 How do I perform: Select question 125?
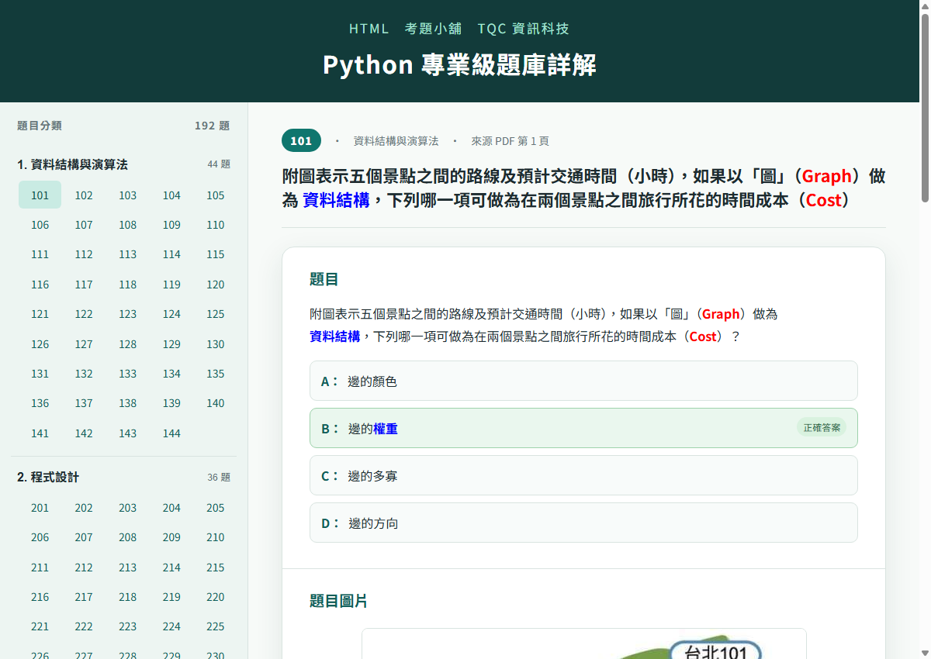[x=216, y=314]
